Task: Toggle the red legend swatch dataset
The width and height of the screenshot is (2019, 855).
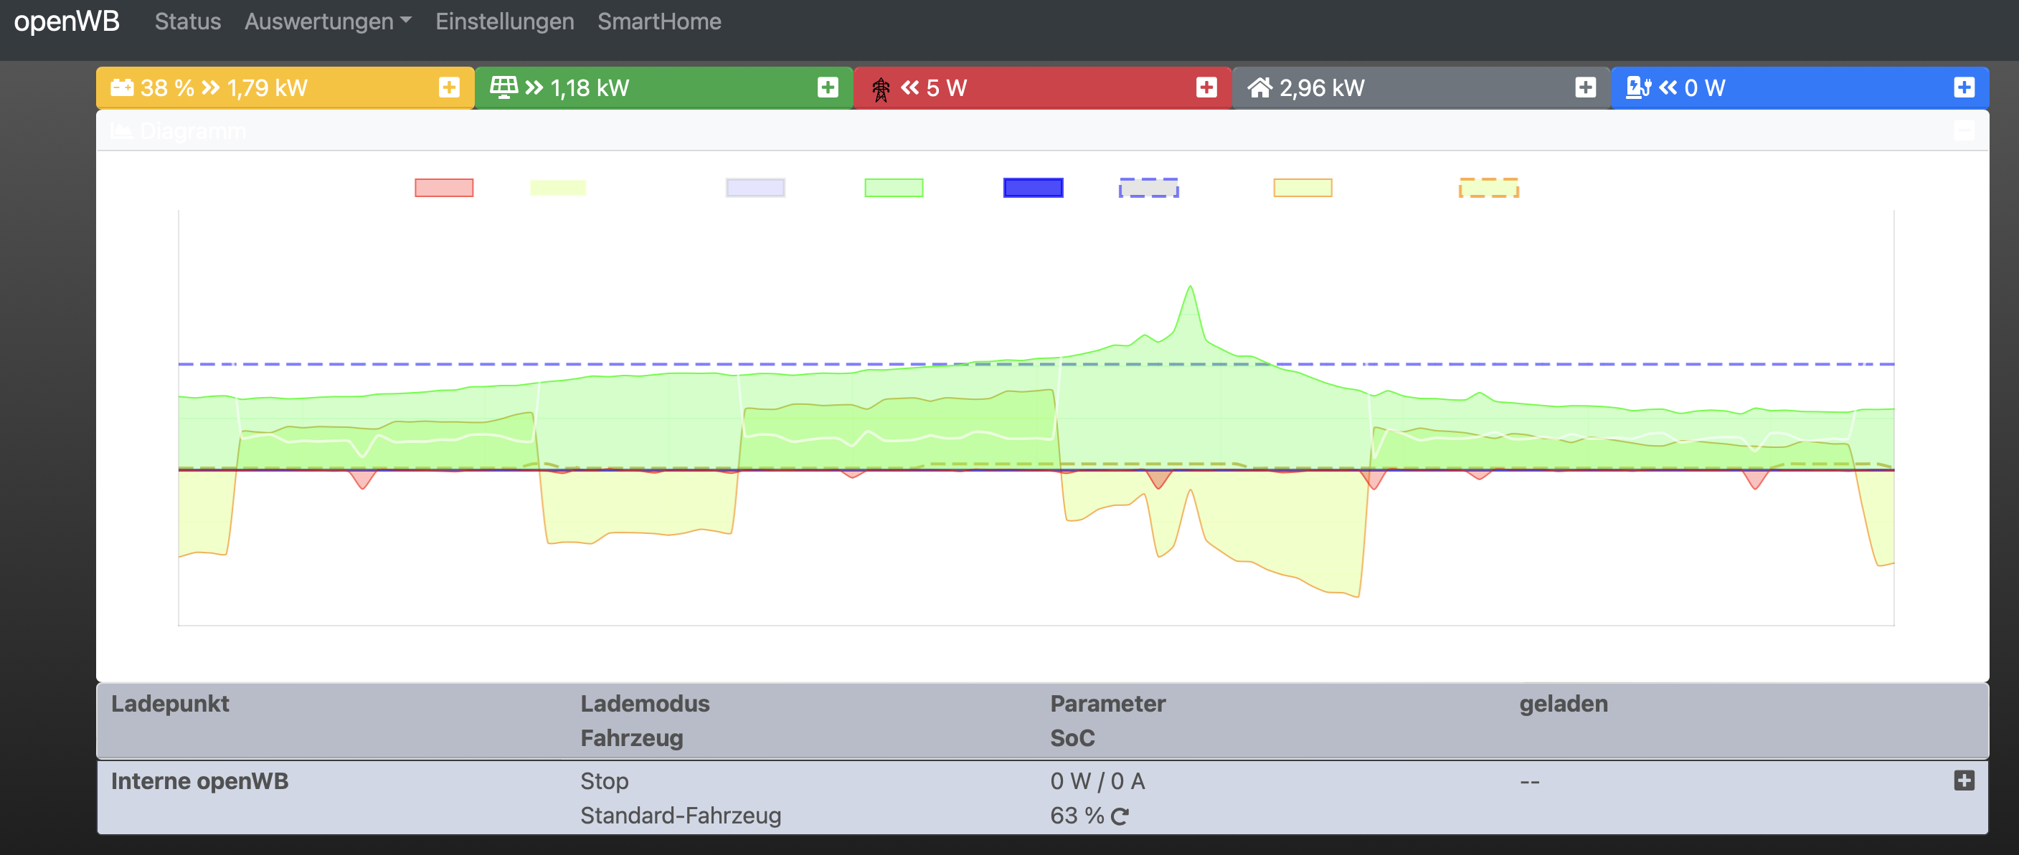Action: (444, 188)
